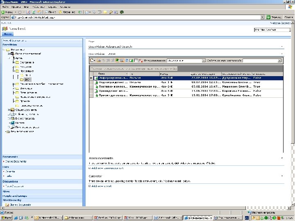This screenshot has width=295, height=221.
Task: Click the Site Hierarchy heading
Action: (x=12, y=200)
